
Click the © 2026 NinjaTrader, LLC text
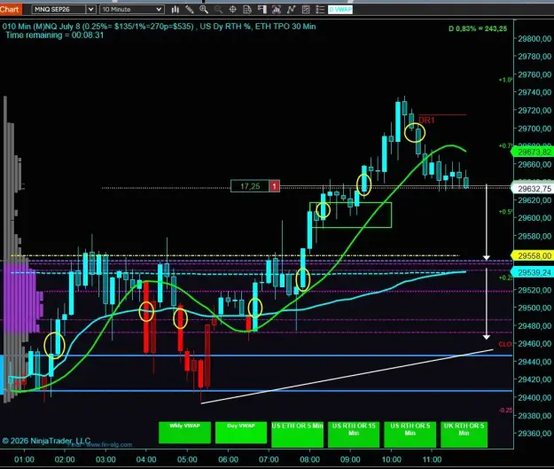point(46,441)
